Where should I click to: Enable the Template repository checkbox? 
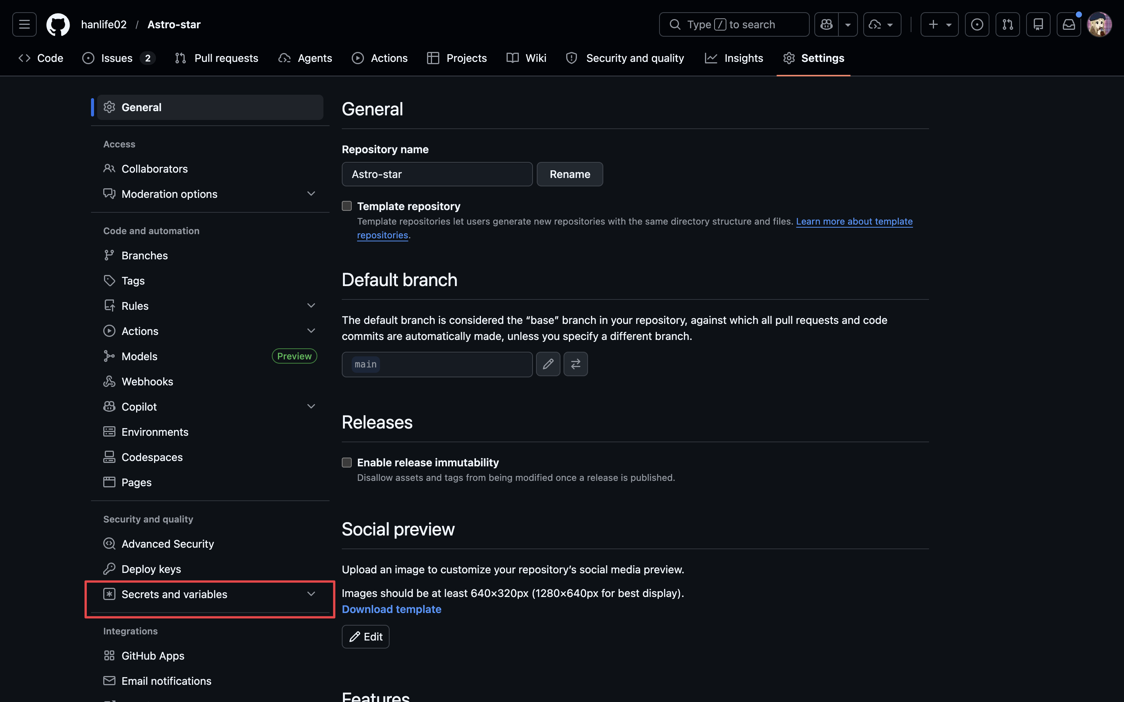point(347,206)
